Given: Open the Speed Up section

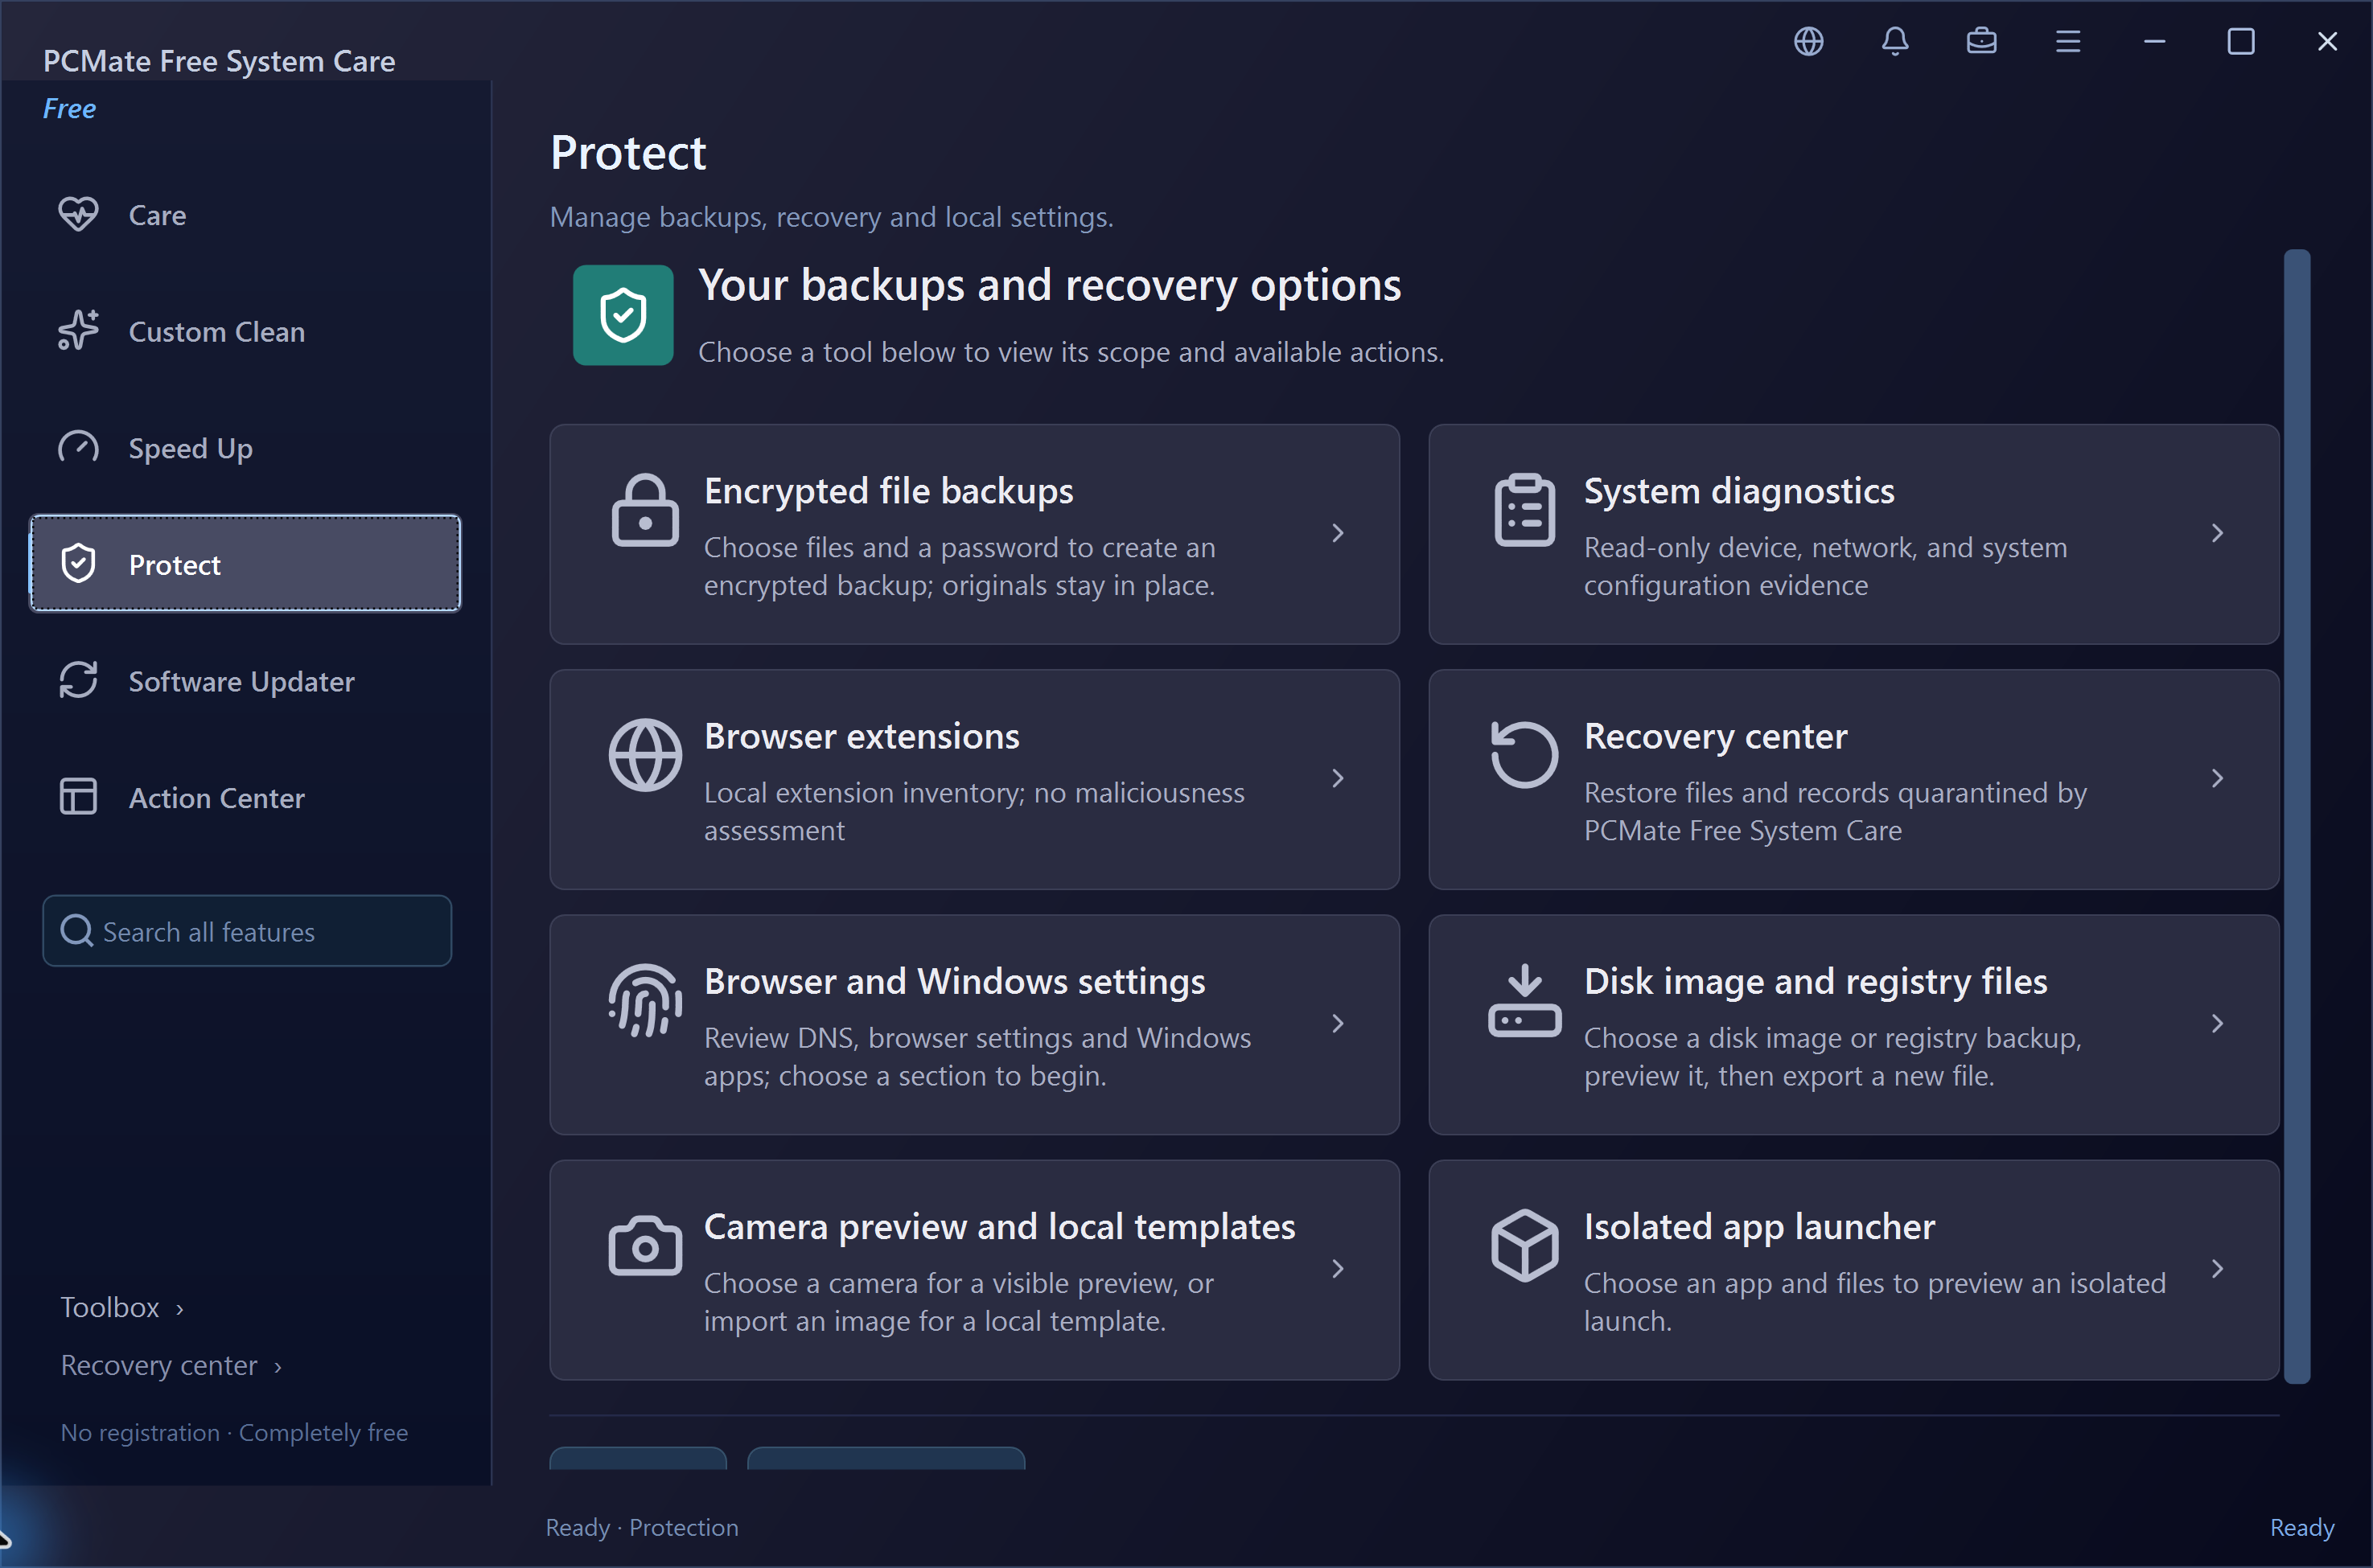Looking at the screenshot, I should (245, 448).
